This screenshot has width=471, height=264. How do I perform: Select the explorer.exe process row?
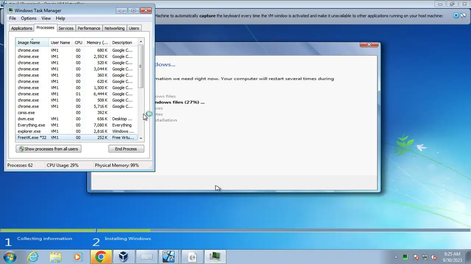tap(77, 131)
